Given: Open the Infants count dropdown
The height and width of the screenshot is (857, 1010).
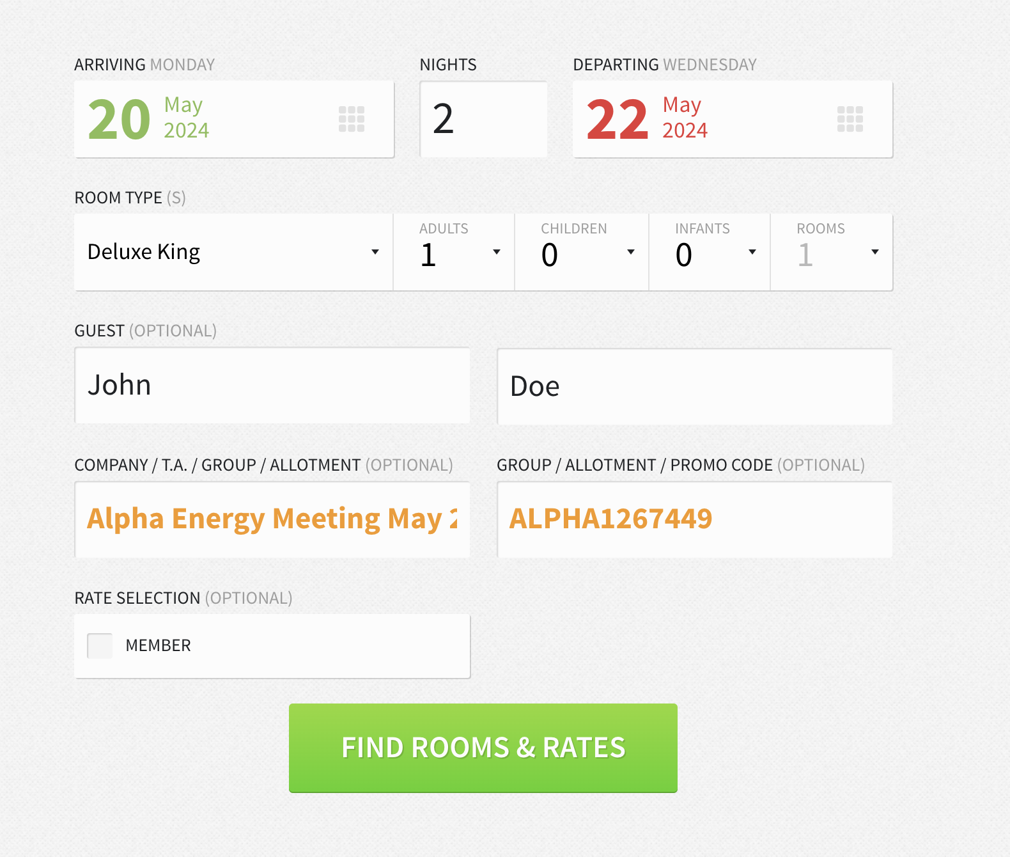Looking at the screenshot, I should [x=752, y=252].
